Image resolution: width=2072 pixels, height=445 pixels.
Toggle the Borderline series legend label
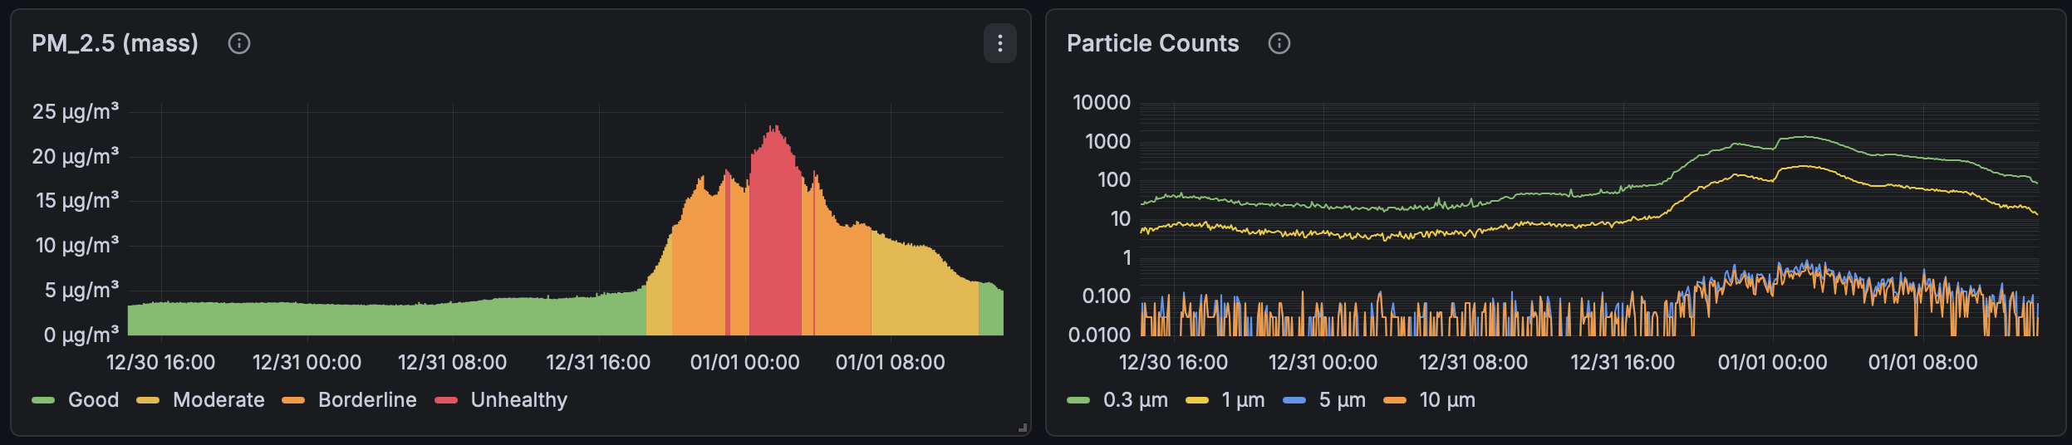point(367,400)
